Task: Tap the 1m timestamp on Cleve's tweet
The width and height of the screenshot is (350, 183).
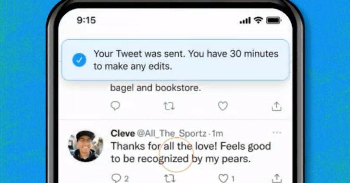Action: [217, 134]
